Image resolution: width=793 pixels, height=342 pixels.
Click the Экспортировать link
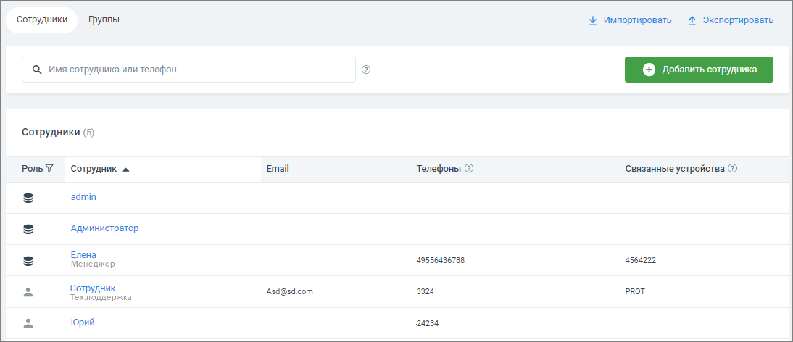[738, 20]
